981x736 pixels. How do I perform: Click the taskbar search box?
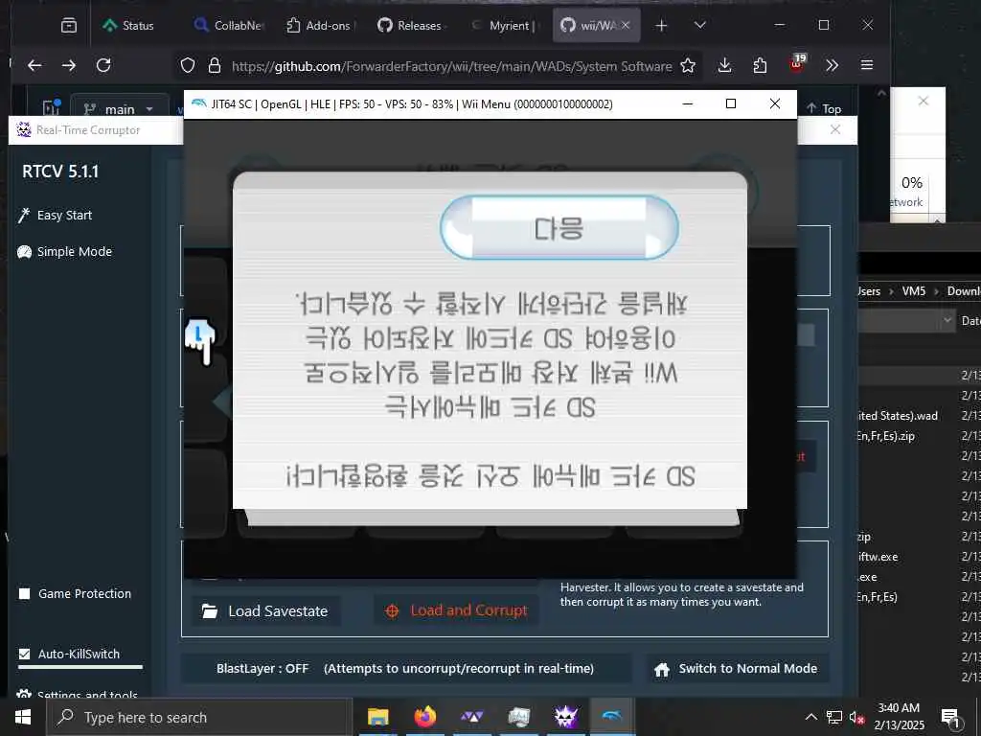(x=200, y=717)
